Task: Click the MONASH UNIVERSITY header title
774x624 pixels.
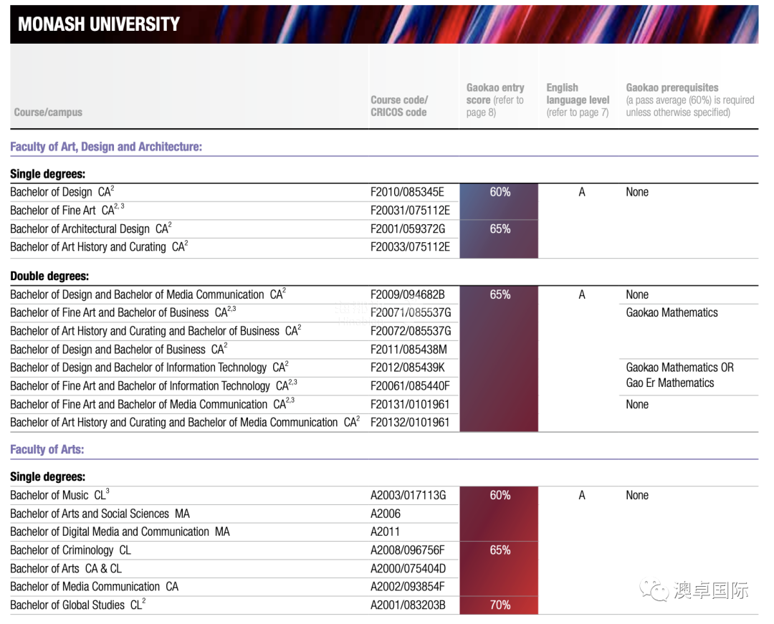Action: click(99, 24)
